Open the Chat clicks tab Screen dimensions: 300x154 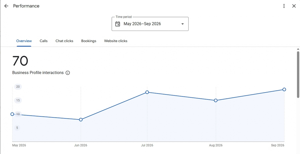coord(64,41)
